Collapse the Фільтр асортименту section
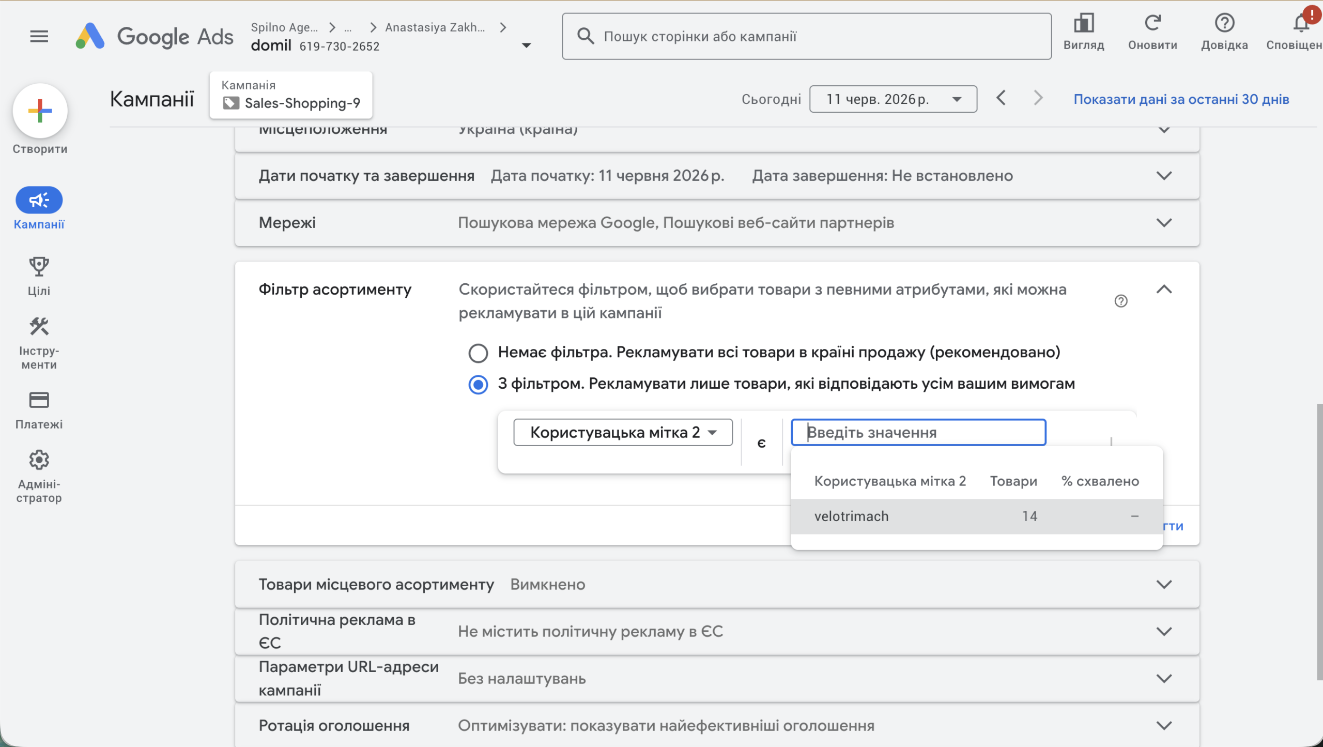The height and width of the screenshot is (747, 1323). pos(1164,289)
